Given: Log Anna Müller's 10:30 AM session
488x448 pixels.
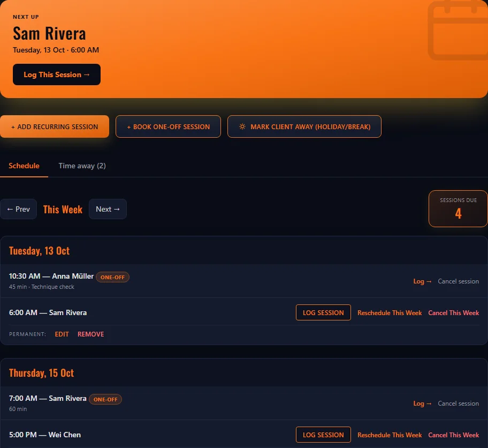Looking at the screenshot, I should pos(422,281).
